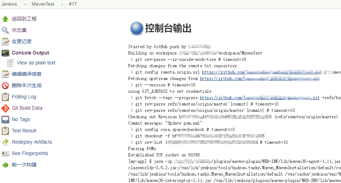341x183 pixels.
Task: Click the green left arrow icon for 前一次构建
Action: pyautogui.click(x=5, y=165)
